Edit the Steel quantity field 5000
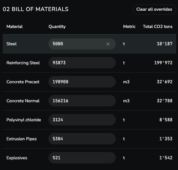 (x=82, y=44)
